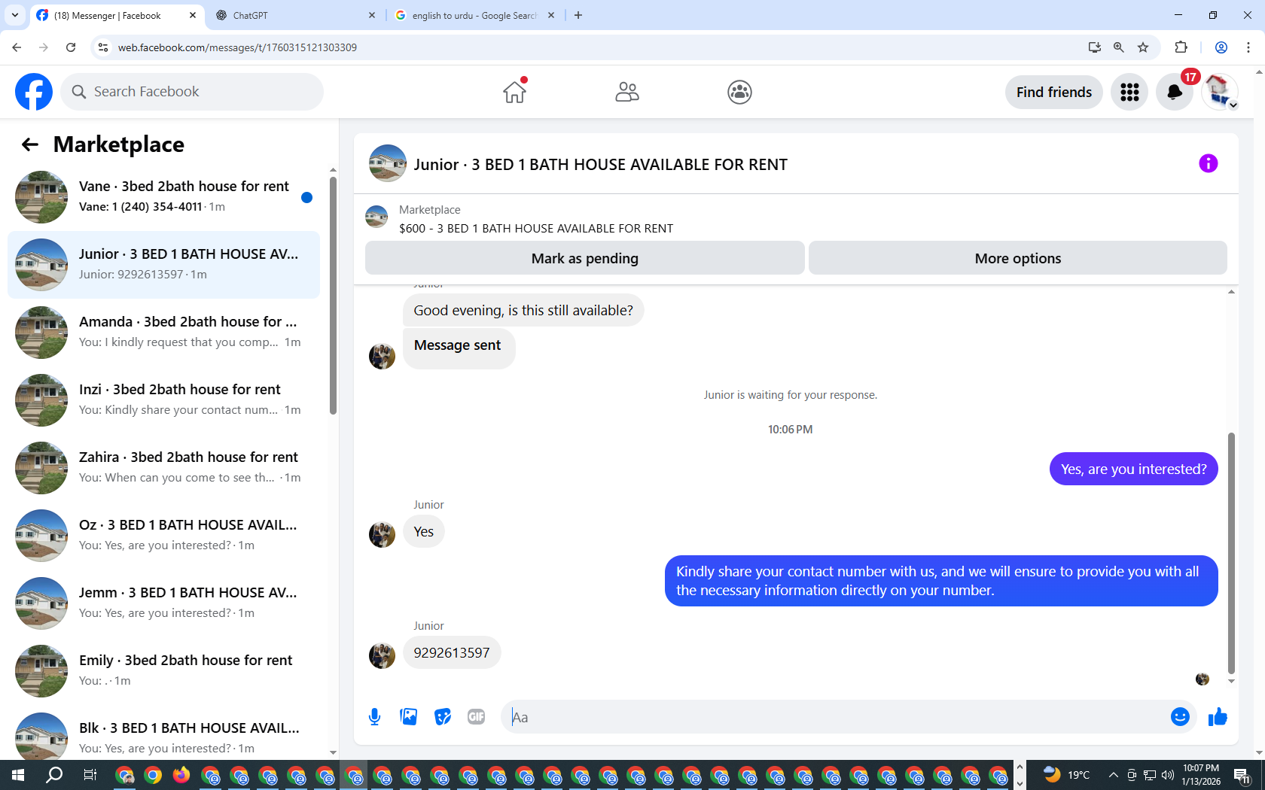This screenshot has height=790, width=1265.
Task: Click the Search Facebook field
Action: coord(192,92)
